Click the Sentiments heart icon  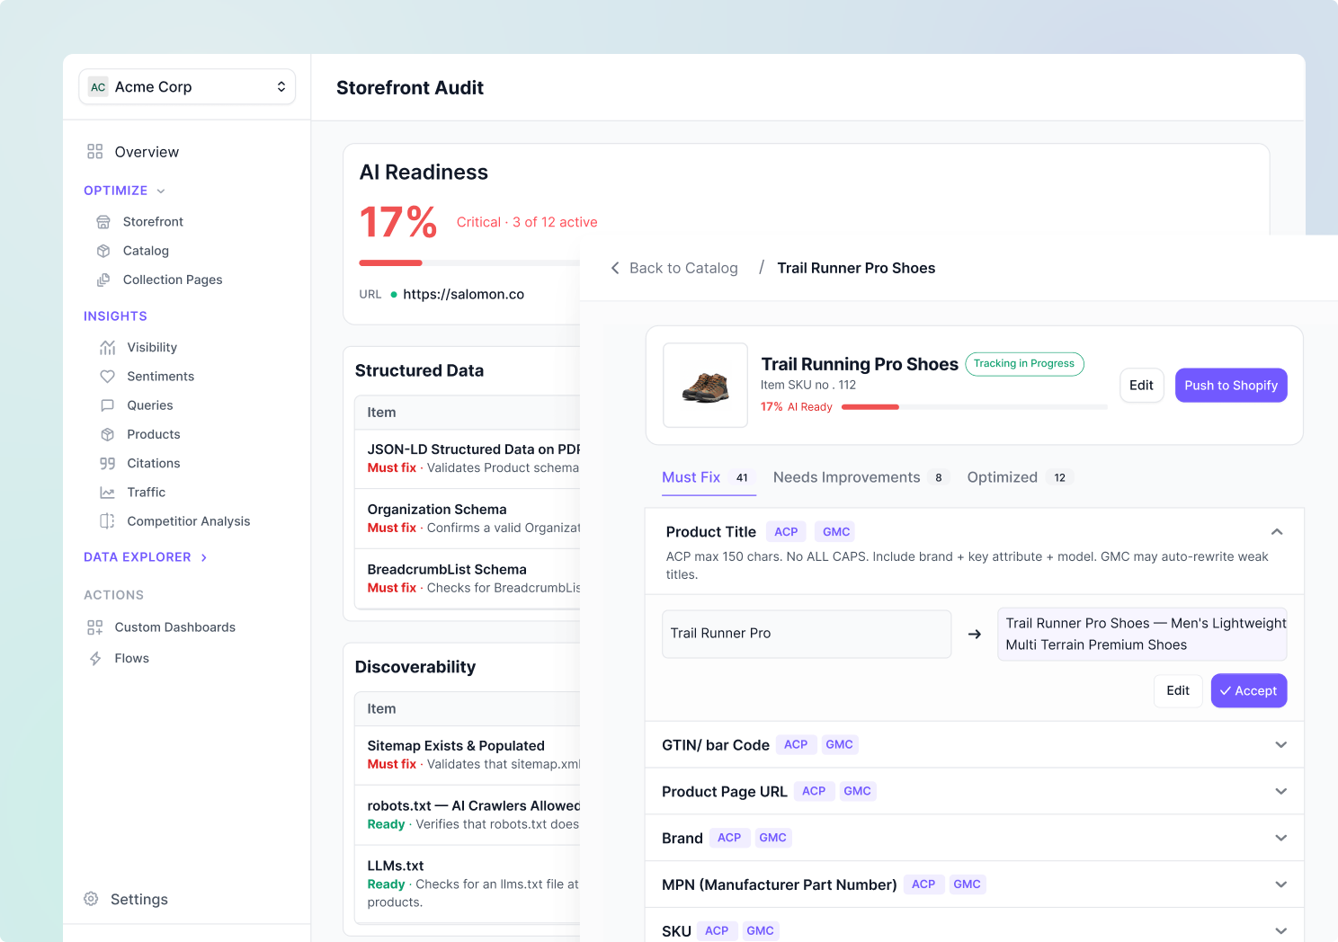coord(107,377)
